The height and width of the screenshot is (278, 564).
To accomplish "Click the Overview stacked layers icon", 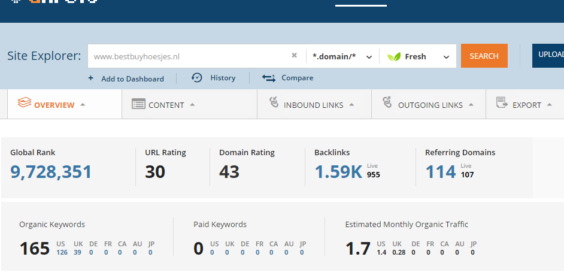I will point(25,102).
